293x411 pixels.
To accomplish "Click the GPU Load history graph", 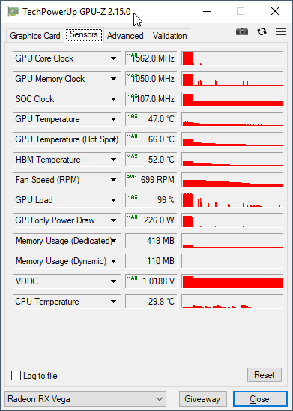I will click(232, 200).
